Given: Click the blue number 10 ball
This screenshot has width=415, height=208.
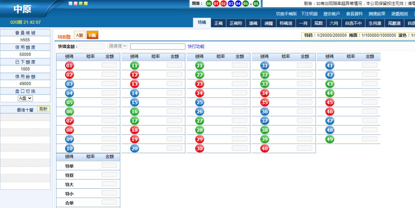Looking at the screenshot, I should coord(69,149).
